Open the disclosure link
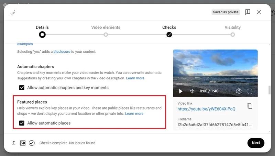The width and height of the screenshot is (275, 156). pyautogui.click(x=62, y=52)
